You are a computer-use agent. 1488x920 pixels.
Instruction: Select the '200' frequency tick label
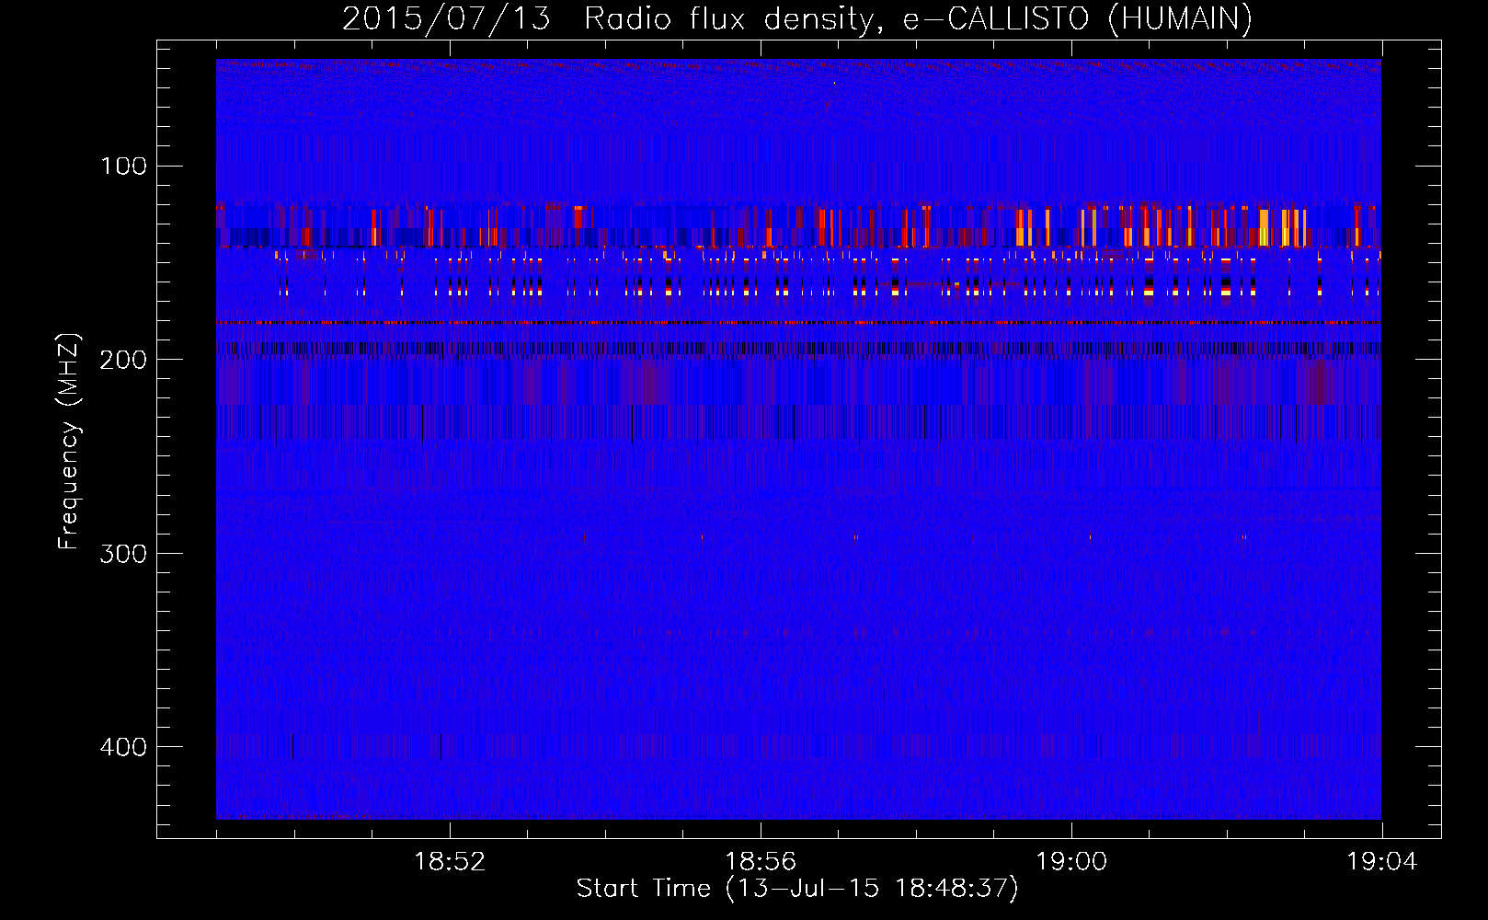click(123, 360)
